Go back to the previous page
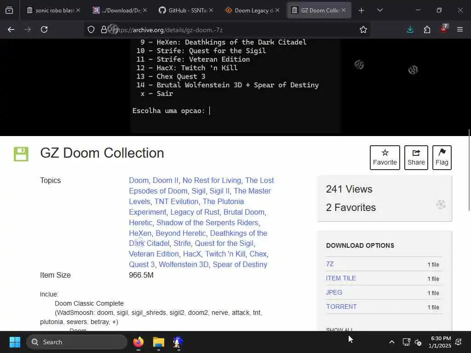471x353 pixels. [11, 29]
